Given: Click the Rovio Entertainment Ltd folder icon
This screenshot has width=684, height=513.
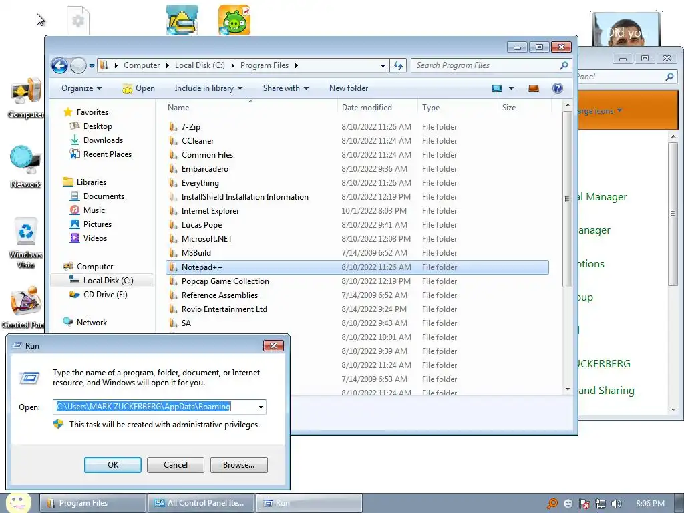Looking at the screenshot, I should coord(173,309).
